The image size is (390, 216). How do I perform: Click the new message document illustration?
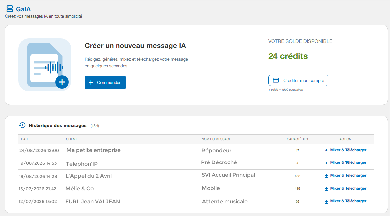[x=45, y=65]
